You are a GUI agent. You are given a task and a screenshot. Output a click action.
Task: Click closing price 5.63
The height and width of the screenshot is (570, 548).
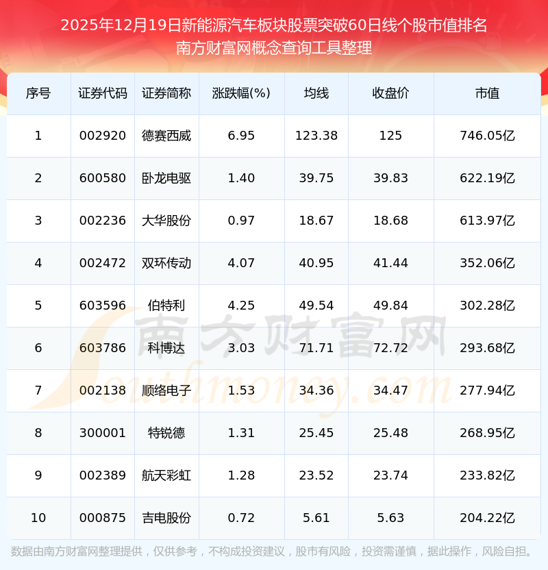pyautogui.click(x=390, y=518)
